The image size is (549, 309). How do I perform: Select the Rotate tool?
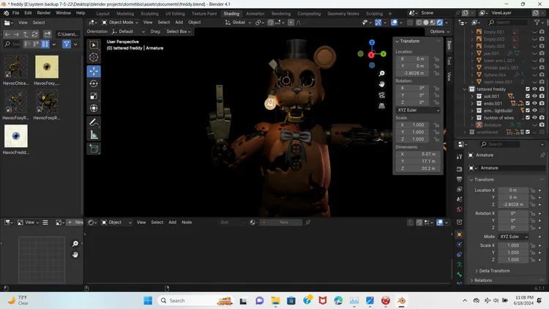click(94, 83)
